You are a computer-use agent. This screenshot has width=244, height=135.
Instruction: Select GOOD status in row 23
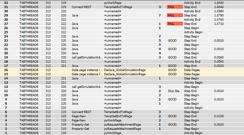[x=172, y=41]
